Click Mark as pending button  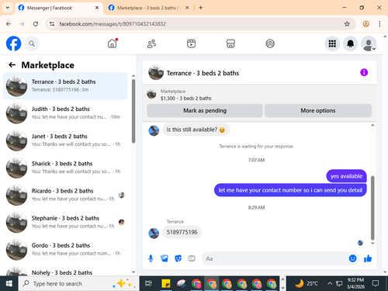coord(205,110)
